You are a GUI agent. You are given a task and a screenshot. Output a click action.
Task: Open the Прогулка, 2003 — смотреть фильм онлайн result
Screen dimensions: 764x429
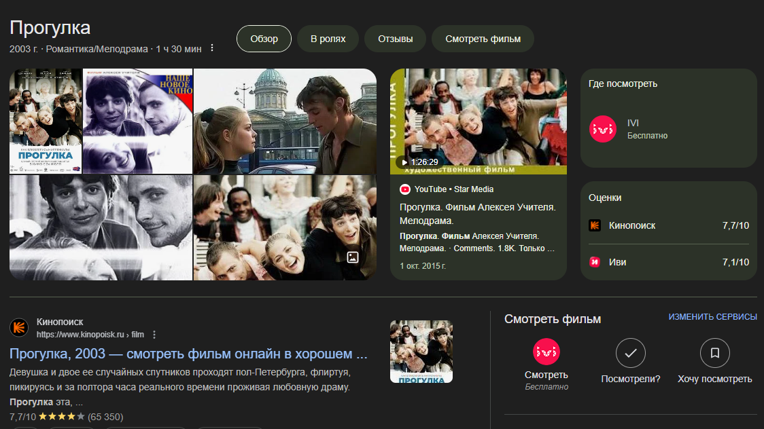[x=188, y=354]
